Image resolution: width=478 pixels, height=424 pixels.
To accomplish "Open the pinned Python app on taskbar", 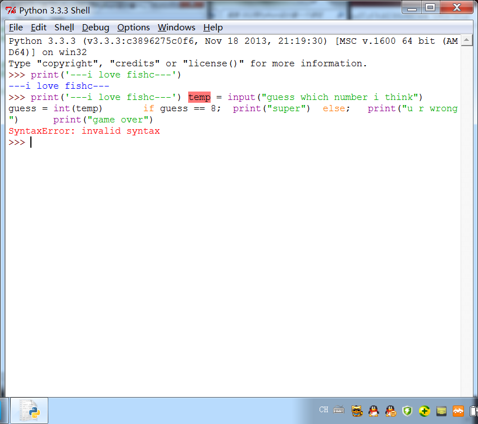I will [x=29, y=411].
